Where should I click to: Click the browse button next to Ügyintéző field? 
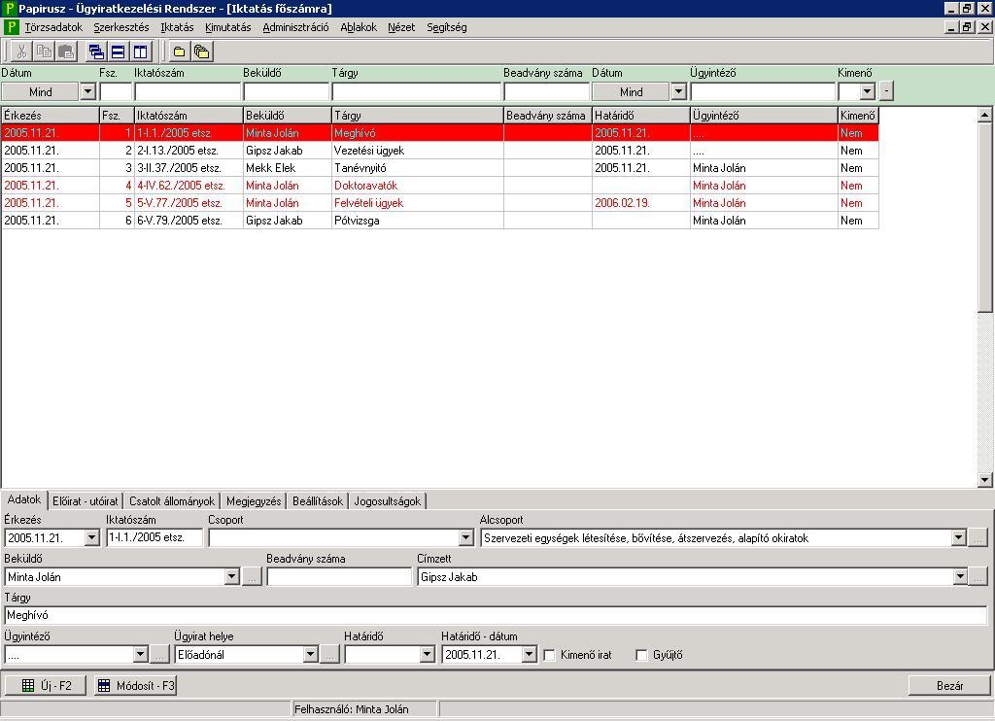(x=160, y=654)
